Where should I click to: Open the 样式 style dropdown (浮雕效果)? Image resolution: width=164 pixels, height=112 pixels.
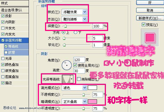pyautogui.click(x=74, y=12)
